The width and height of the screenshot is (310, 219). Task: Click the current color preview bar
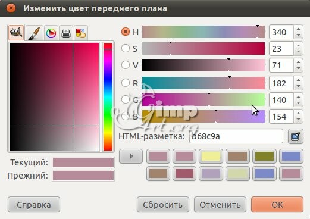83,162
